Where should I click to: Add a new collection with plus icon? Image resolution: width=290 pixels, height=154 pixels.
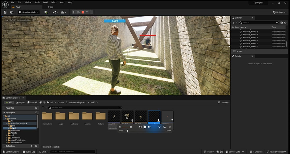32,146
